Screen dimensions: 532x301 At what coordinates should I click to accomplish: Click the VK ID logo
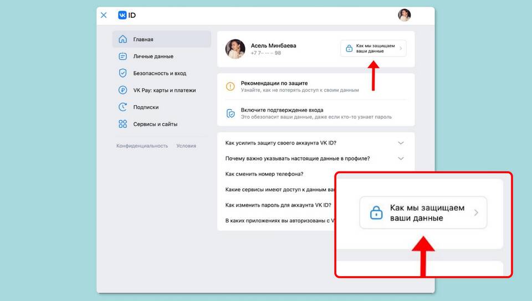127,15
